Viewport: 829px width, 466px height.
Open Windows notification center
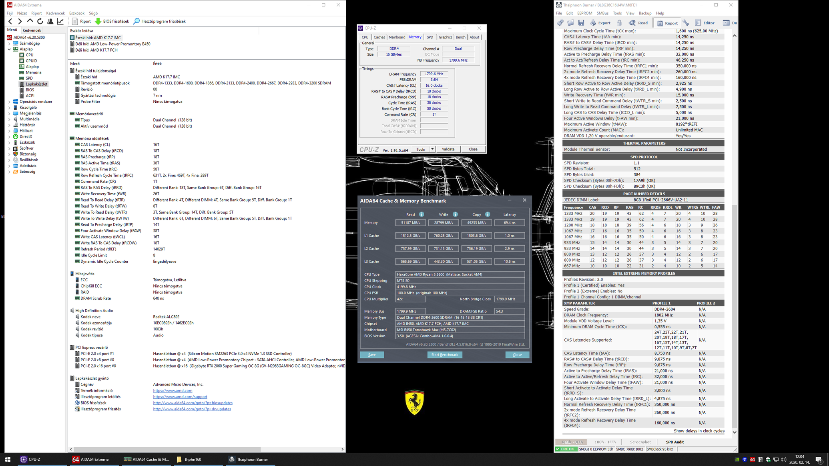[x=819, y=460]
